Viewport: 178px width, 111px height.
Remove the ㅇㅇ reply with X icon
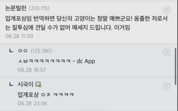coord(167,52)
